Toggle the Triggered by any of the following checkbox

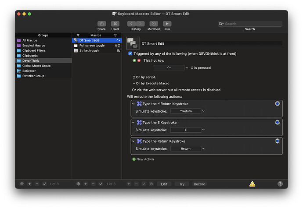click(x=130, y=53)
